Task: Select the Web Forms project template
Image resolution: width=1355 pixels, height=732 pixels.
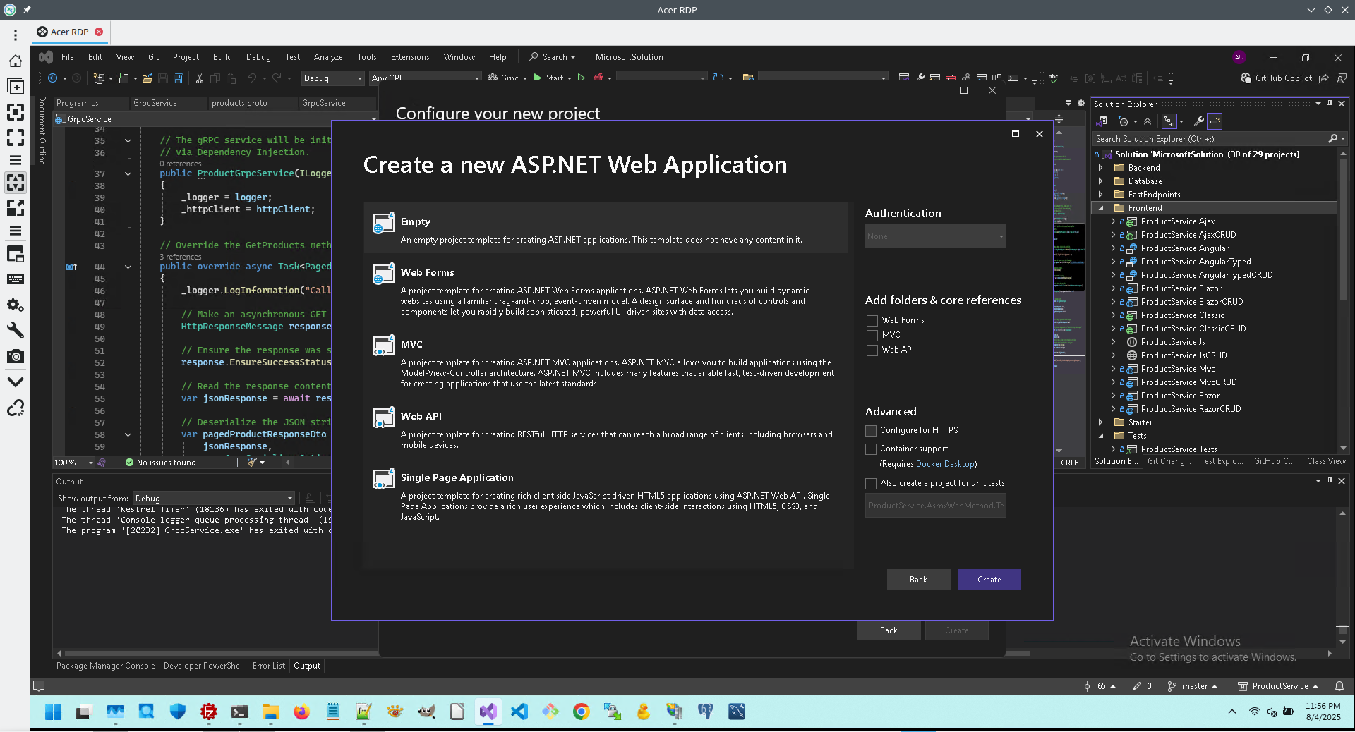Action: click(x=607, y=291)
